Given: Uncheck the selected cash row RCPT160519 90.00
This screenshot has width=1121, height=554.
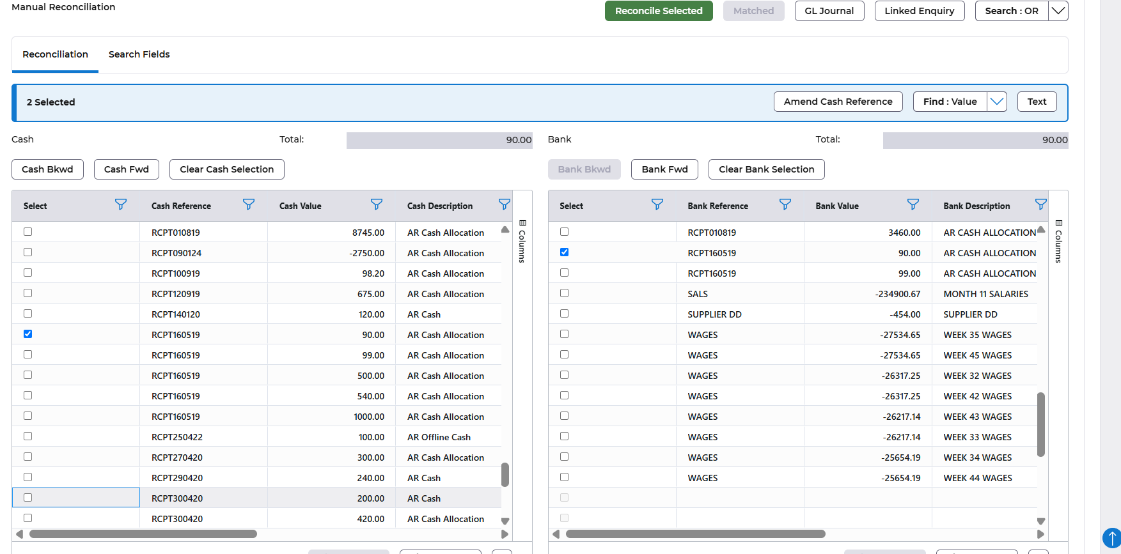Looking at the screenshot, I should (28, 334).
